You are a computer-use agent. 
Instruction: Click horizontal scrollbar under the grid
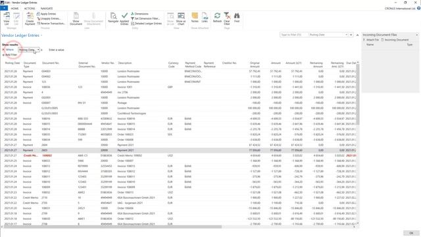coord(112,226)
